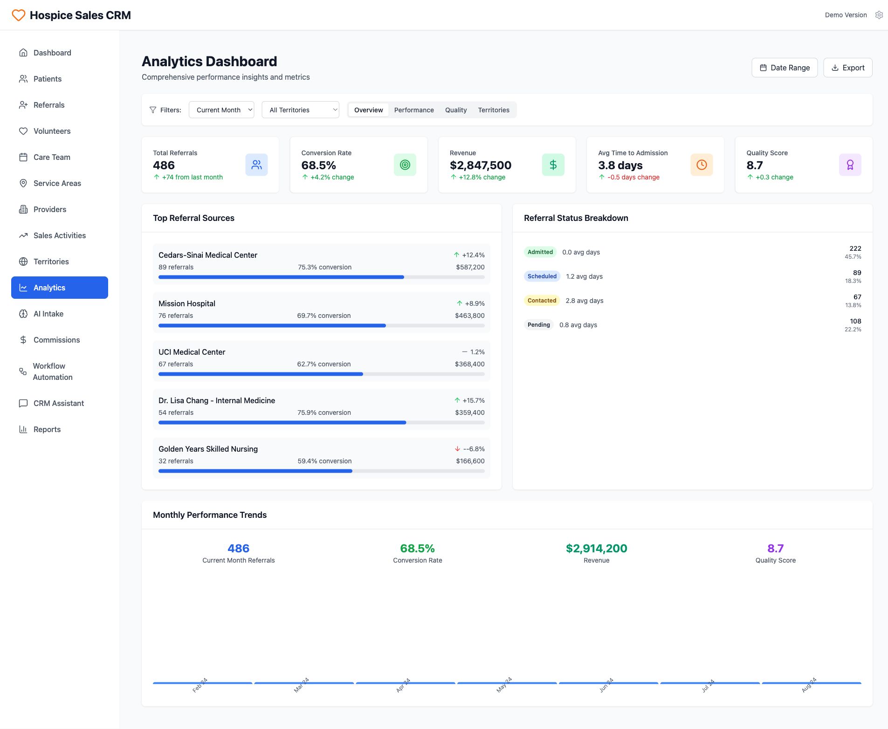The width and height of the screenshot is (888, 729).
Task: Select the Overview tab
Action: (368, 110)
